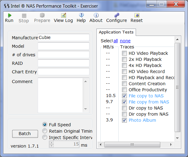
Task: Click the green Run arrow icon
Action: [9, 16]
